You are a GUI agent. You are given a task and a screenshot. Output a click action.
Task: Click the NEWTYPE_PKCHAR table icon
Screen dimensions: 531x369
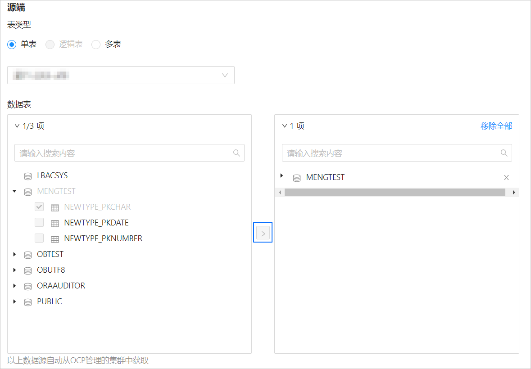(55, 207)
